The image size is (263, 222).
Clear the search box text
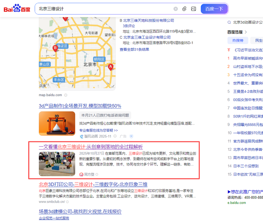[176, 9]
